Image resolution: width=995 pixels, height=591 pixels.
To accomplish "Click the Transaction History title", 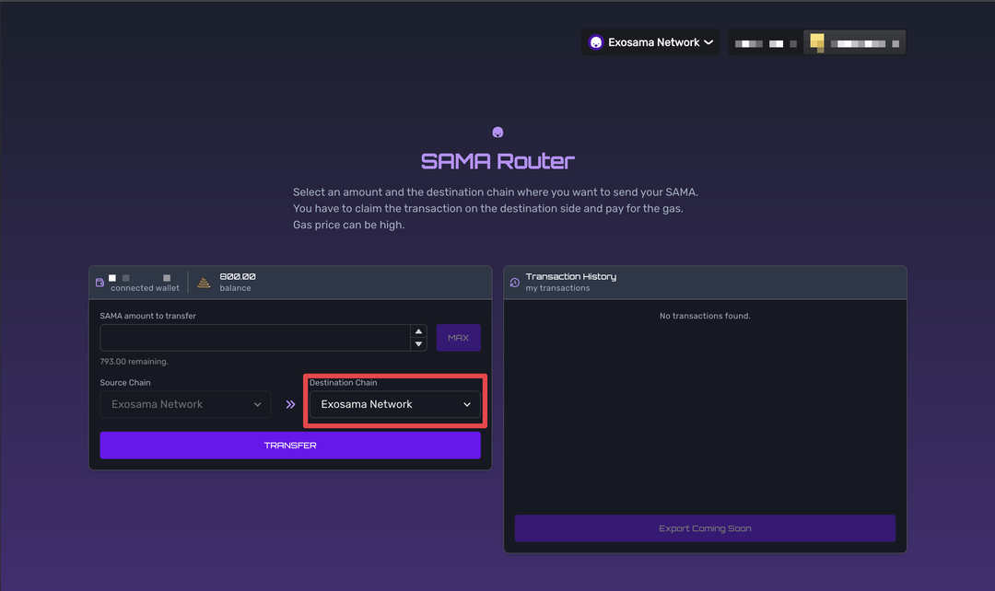I will 571,276.
